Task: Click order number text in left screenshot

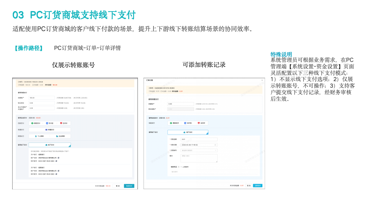Action: point(30,82)
